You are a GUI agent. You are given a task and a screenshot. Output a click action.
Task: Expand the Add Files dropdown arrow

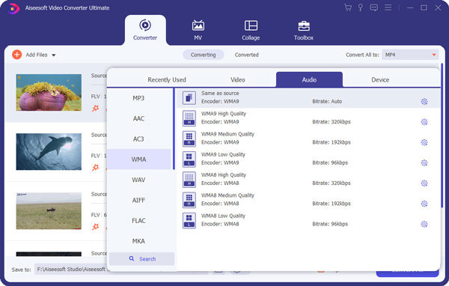point(54,55)
